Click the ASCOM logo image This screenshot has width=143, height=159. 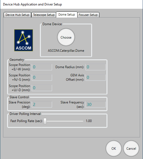[24, 40]
